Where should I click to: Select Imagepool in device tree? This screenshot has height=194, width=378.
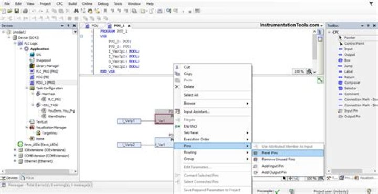(x=44, y=60)
